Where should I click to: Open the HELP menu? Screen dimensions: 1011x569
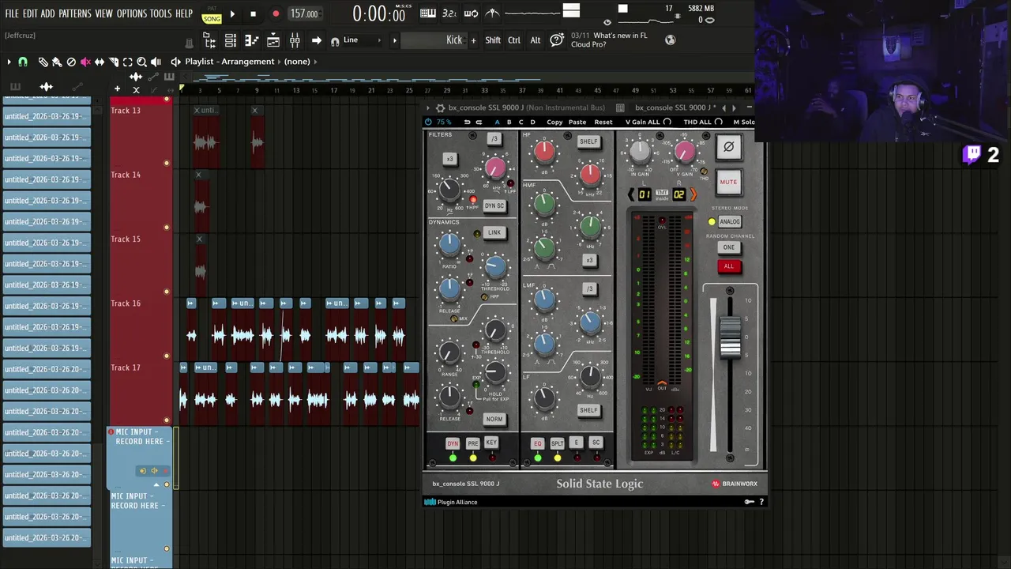click(x=184, y=13)
